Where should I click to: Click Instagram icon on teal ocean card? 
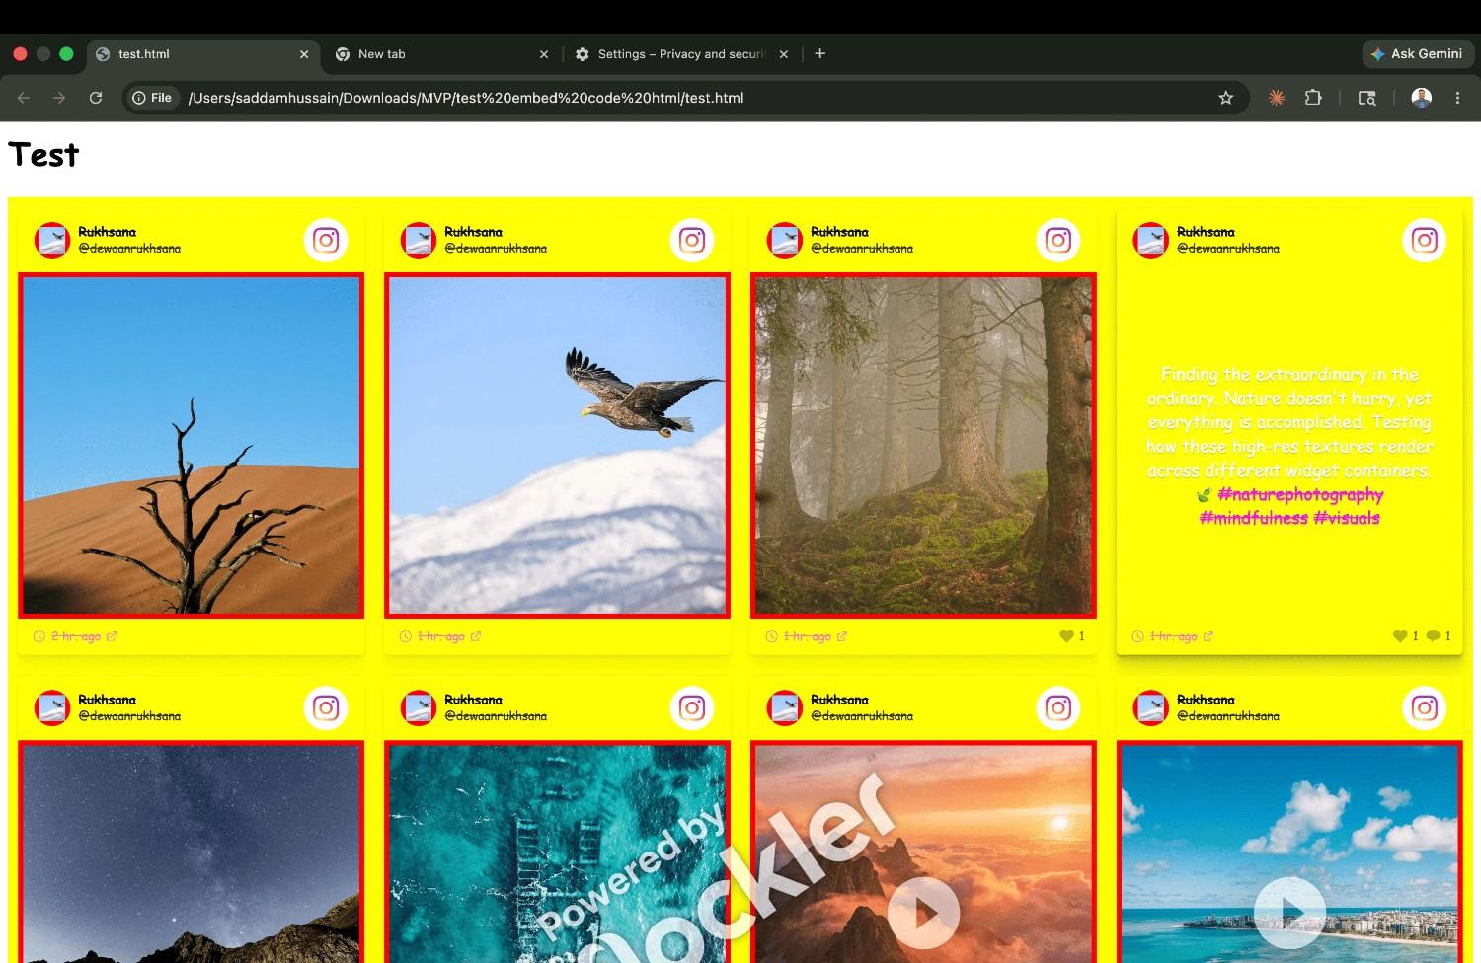pos(692,707)
